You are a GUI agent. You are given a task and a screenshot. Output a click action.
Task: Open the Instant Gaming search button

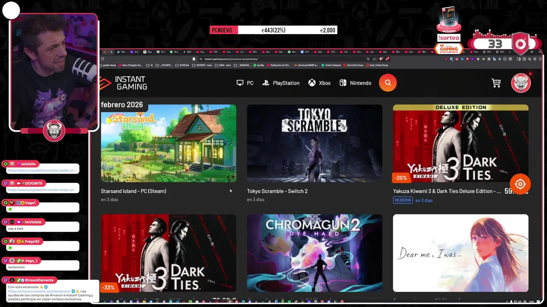click(x=388, y=83)
